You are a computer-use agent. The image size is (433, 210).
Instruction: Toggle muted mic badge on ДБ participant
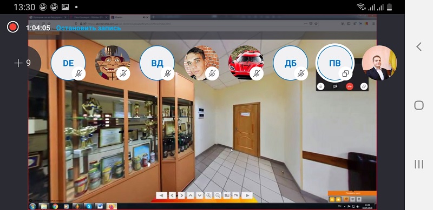(x=301, y=73)
